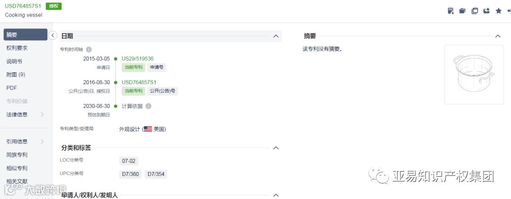Open publication number link USD764857S1 in the timeline
511x199 pixels.
(x=139, y=82)
